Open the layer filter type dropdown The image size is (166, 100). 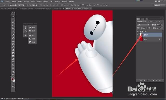coord(141,22)
